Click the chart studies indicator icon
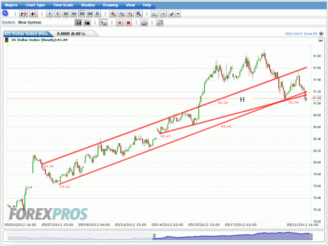The image size is (328, 246). (x=154, y=14)
